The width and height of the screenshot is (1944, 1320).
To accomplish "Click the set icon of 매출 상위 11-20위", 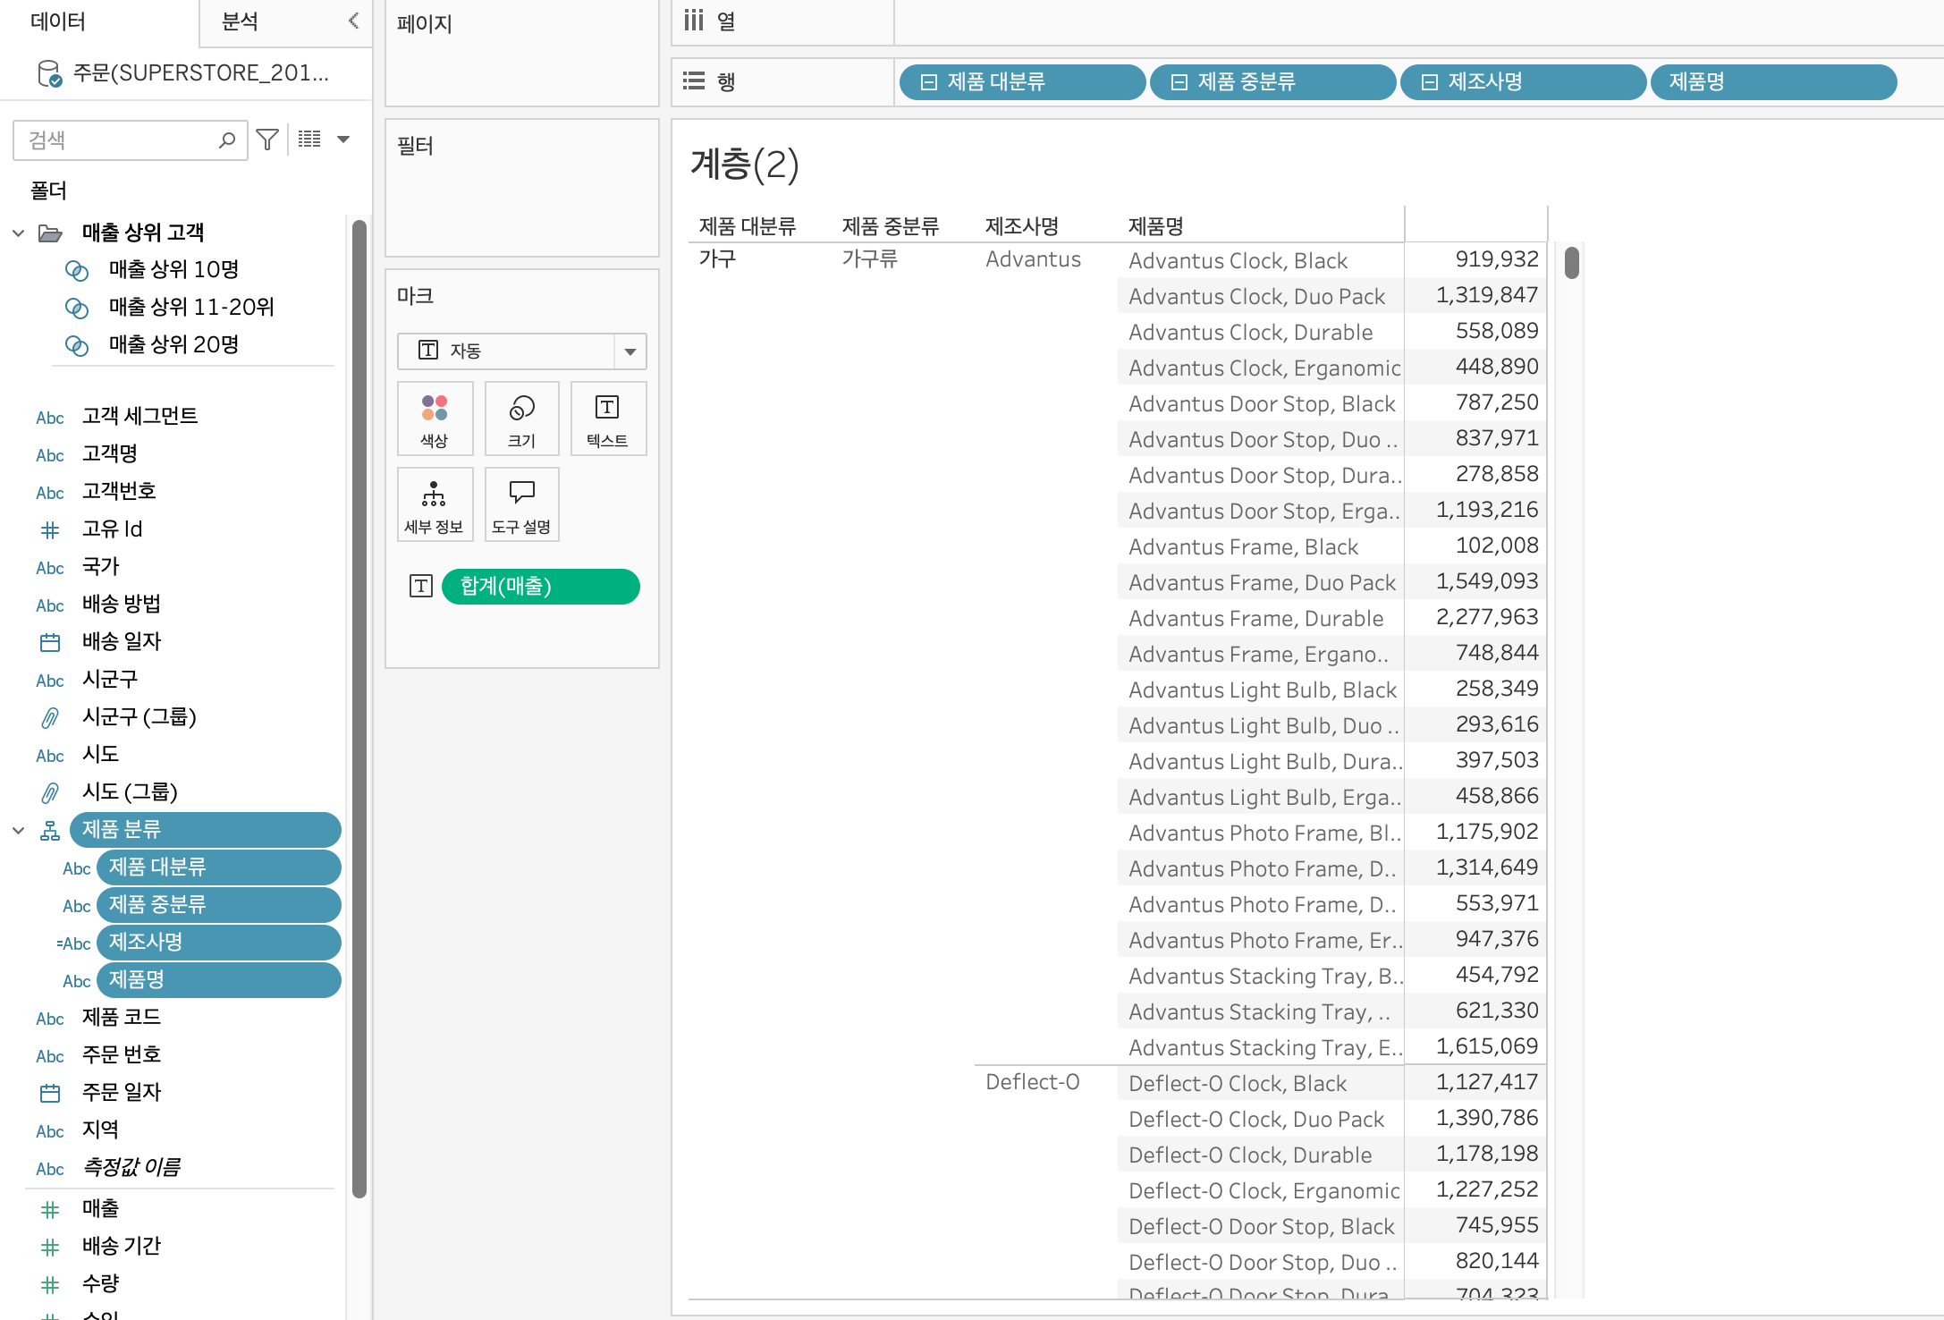I will [77, 308].
